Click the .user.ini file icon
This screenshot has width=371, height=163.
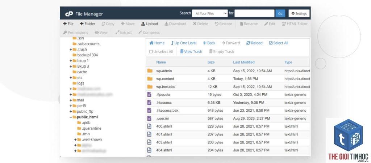pyautogui.click(x=149, y=119)
